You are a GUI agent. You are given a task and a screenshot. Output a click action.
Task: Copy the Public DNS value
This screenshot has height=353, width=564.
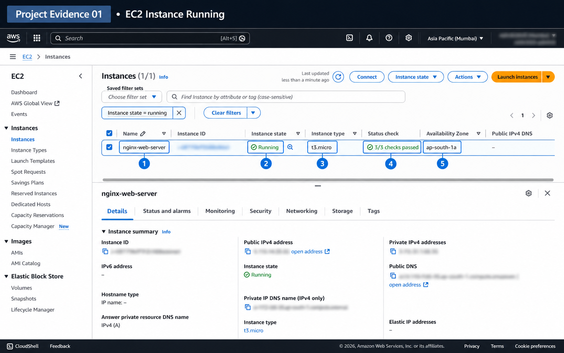pyautogui.click(x=393, y=276)
